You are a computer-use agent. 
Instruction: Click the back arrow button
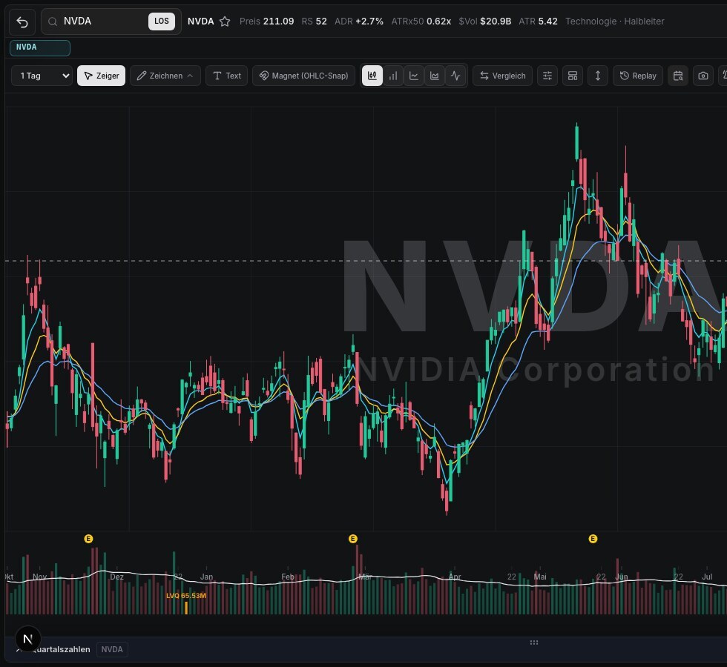coord(22,21)
